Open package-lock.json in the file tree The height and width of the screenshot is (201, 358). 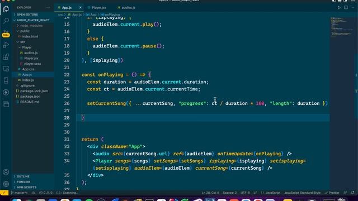click(34, 91)
